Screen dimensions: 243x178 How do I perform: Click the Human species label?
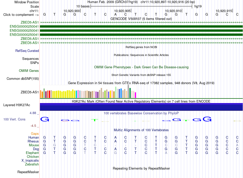(34, 138)
